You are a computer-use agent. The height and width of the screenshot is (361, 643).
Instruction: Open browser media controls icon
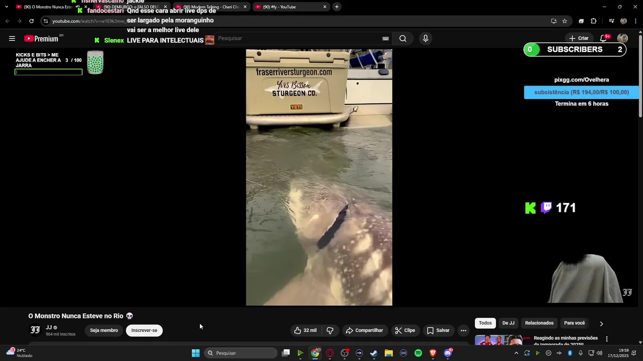tap(611, 21)
